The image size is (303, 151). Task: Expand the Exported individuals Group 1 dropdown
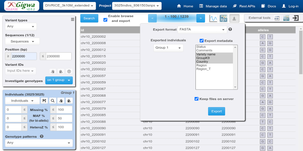tap(168, 48)
